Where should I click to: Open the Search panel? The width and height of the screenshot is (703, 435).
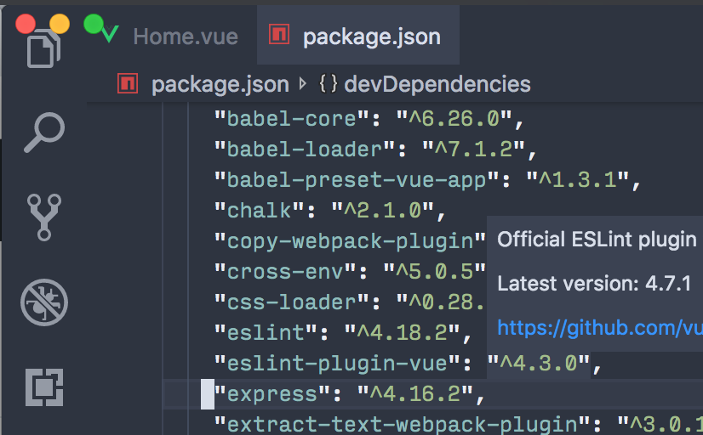click(44, 133)
